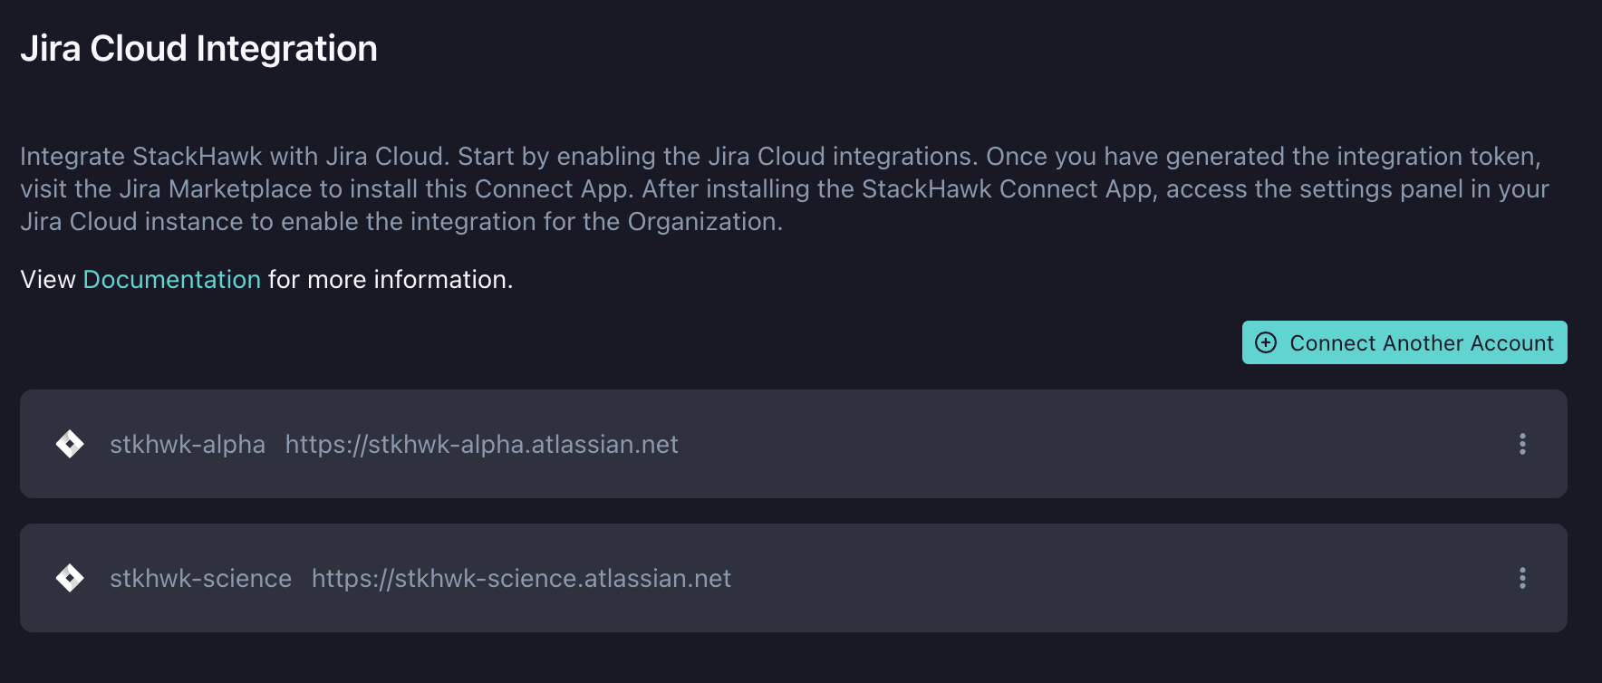Screen dimensions: 1602x683
Task: Click Connect Another Account
Action: pyautogui.click(x=1404, y=342)
